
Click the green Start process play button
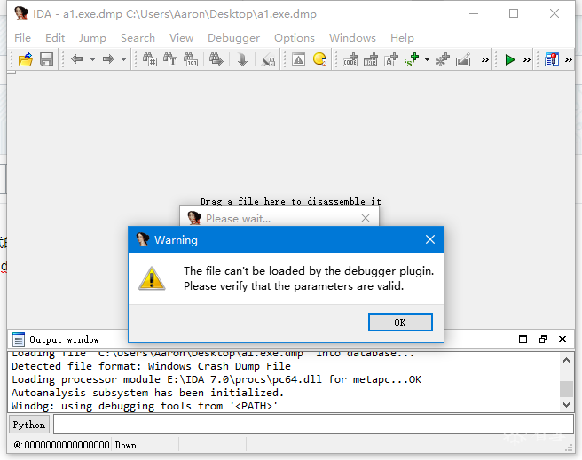(510, 59)
